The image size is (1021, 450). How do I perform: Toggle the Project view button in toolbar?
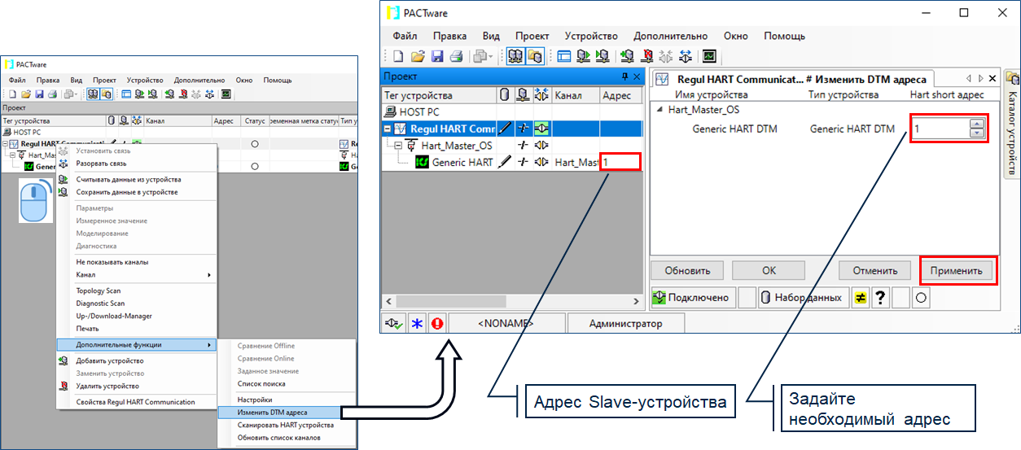tap(515, 56)
